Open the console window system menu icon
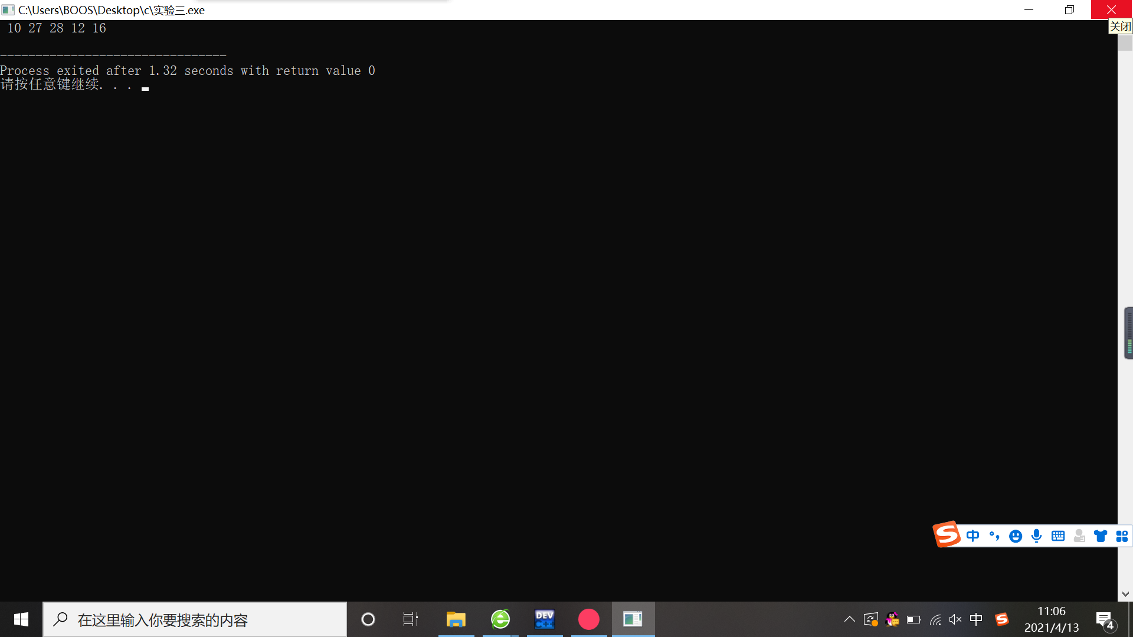1133x637 pixels. (x=8, y=10)
